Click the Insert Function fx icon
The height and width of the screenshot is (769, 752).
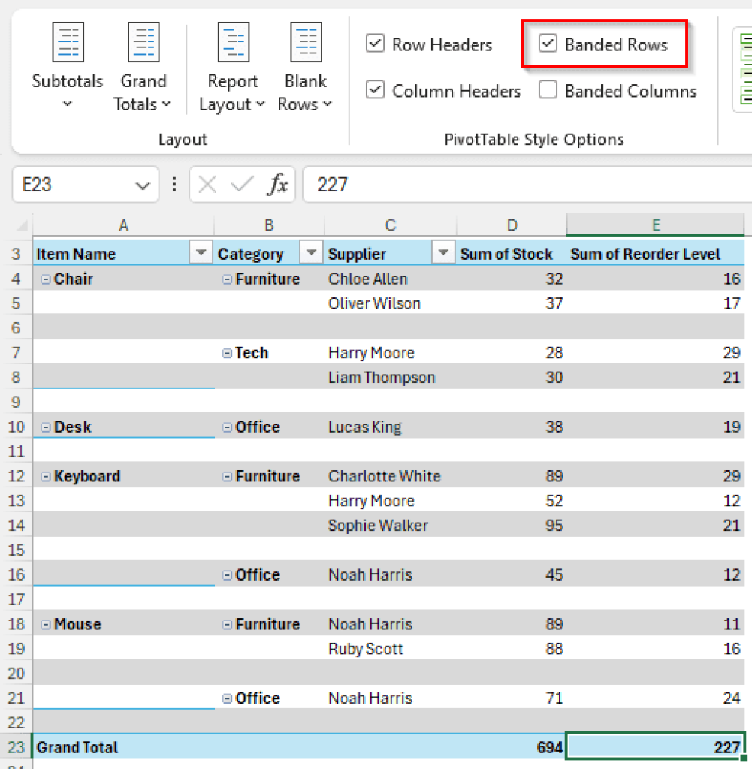click(279, 185)
